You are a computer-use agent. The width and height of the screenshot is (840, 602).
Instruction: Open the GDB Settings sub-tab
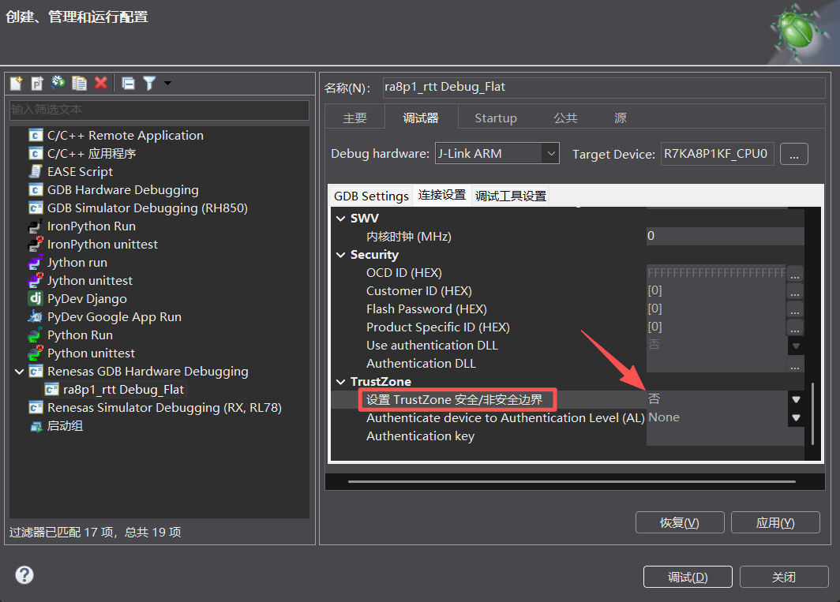pyautogui.click(x=371, y=196)
